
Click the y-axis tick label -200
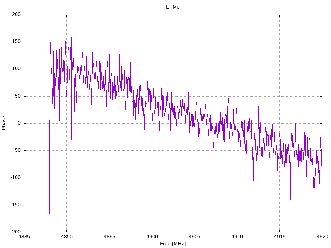(16, 232)
